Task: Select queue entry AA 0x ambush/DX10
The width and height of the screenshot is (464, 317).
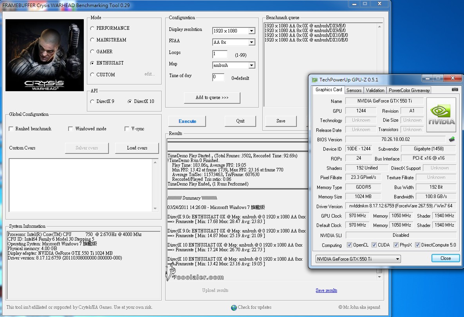Action: point(306,35)
